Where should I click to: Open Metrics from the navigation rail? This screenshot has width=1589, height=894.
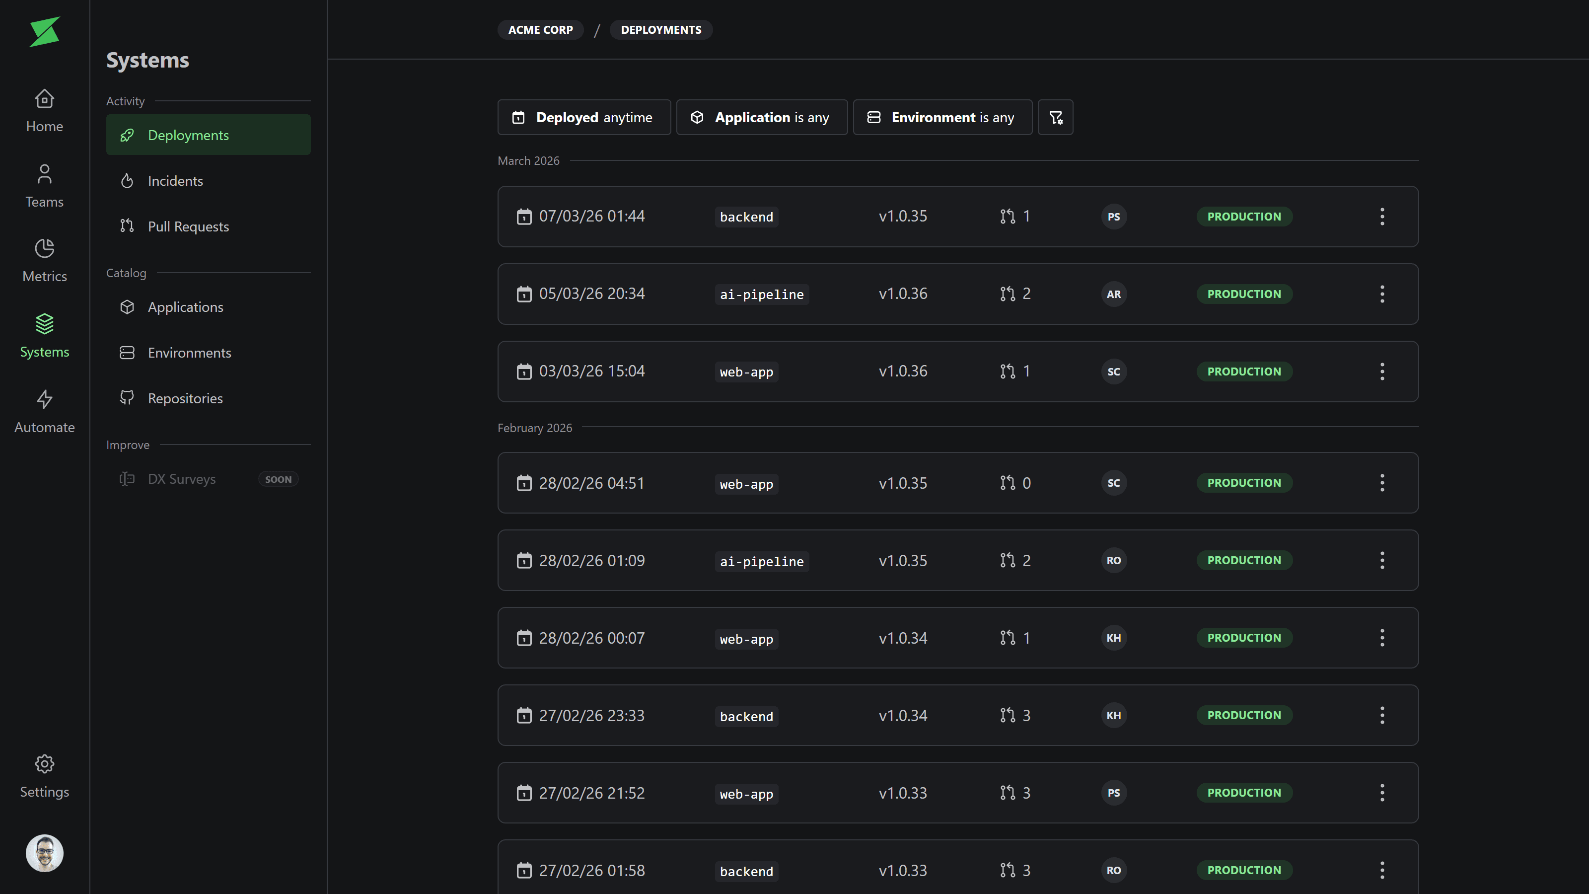click(x=44, y=261)
